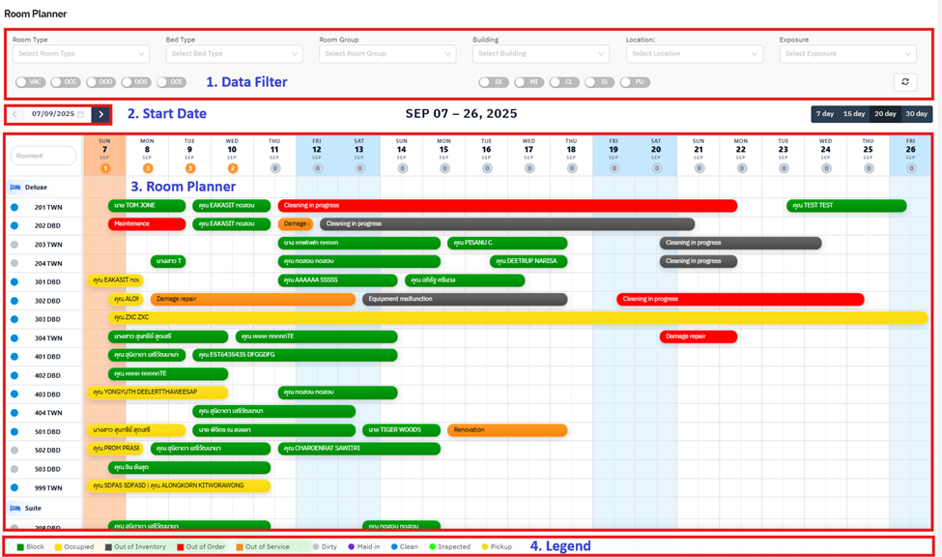Click the refresh filters icon button
Screen dimensions: 942x557
(x=904, y=82)
